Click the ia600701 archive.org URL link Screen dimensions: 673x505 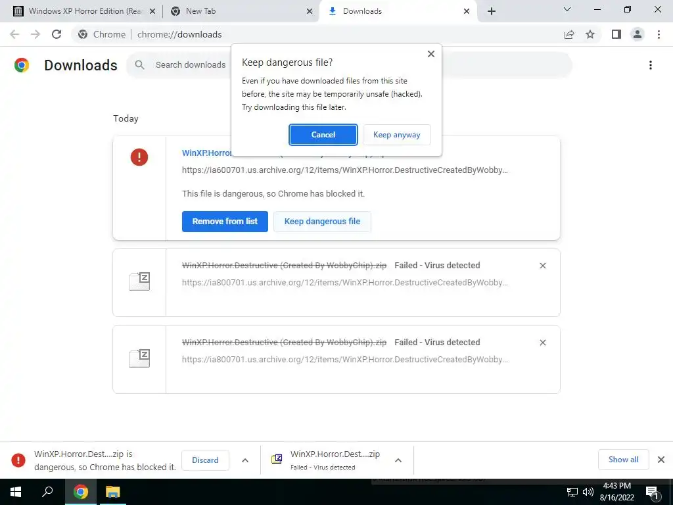coord(344,170)
